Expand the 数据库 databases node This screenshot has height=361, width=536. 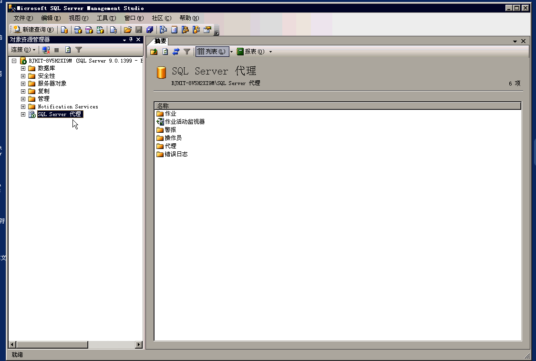[23, 68]
